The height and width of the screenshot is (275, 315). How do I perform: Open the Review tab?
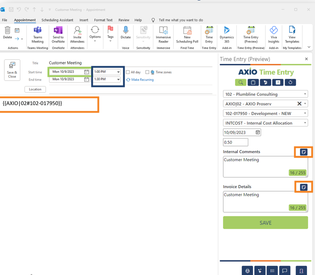(124, 20)
